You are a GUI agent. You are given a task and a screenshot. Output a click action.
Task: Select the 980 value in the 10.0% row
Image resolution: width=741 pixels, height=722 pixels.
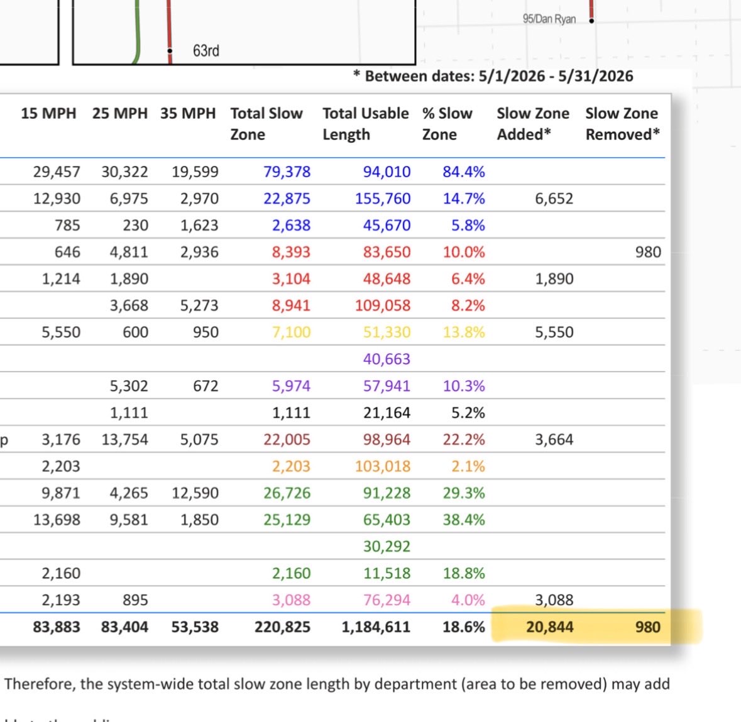click(648, 252)
